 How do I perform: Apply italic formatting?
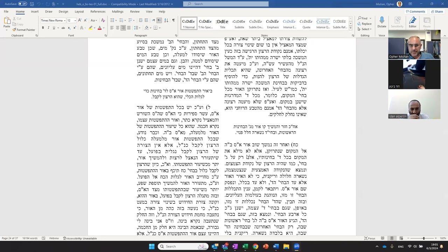48,28
